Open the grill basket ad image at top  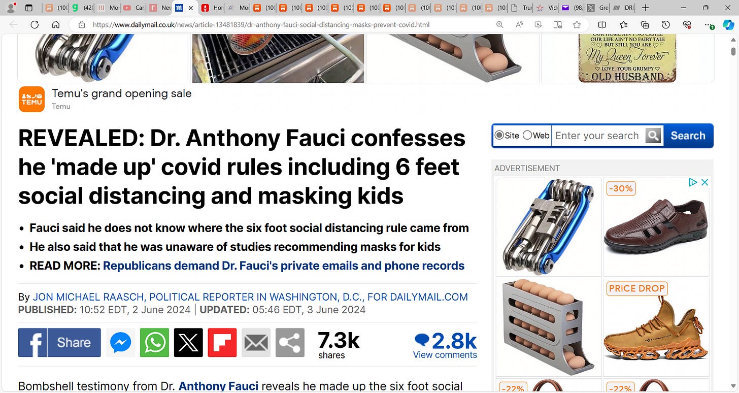tap(278, 58)
